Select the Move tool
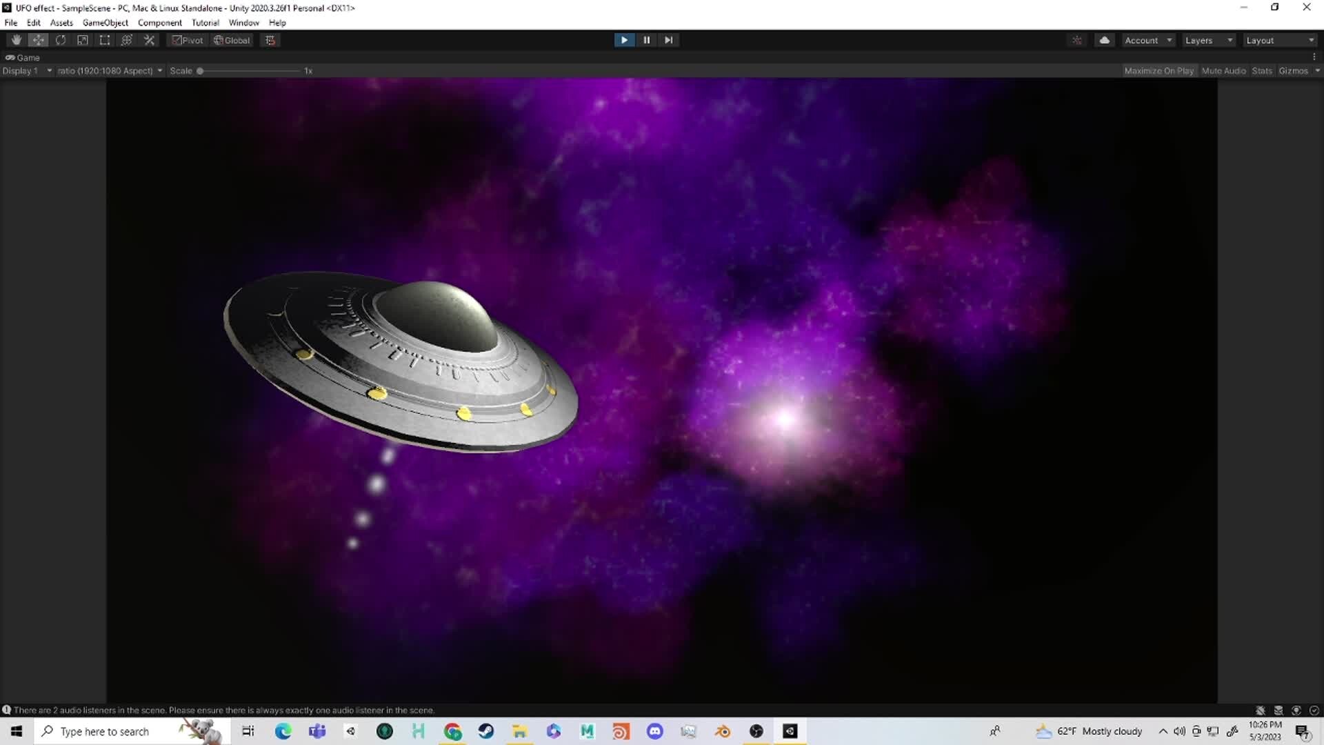This screenshot has width=1324, height=745. [x=38, y=39]
